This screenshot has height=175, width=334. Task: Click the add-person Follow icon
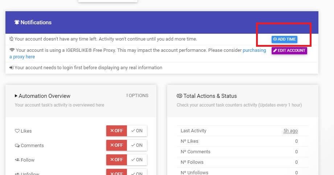coord(17,160)
